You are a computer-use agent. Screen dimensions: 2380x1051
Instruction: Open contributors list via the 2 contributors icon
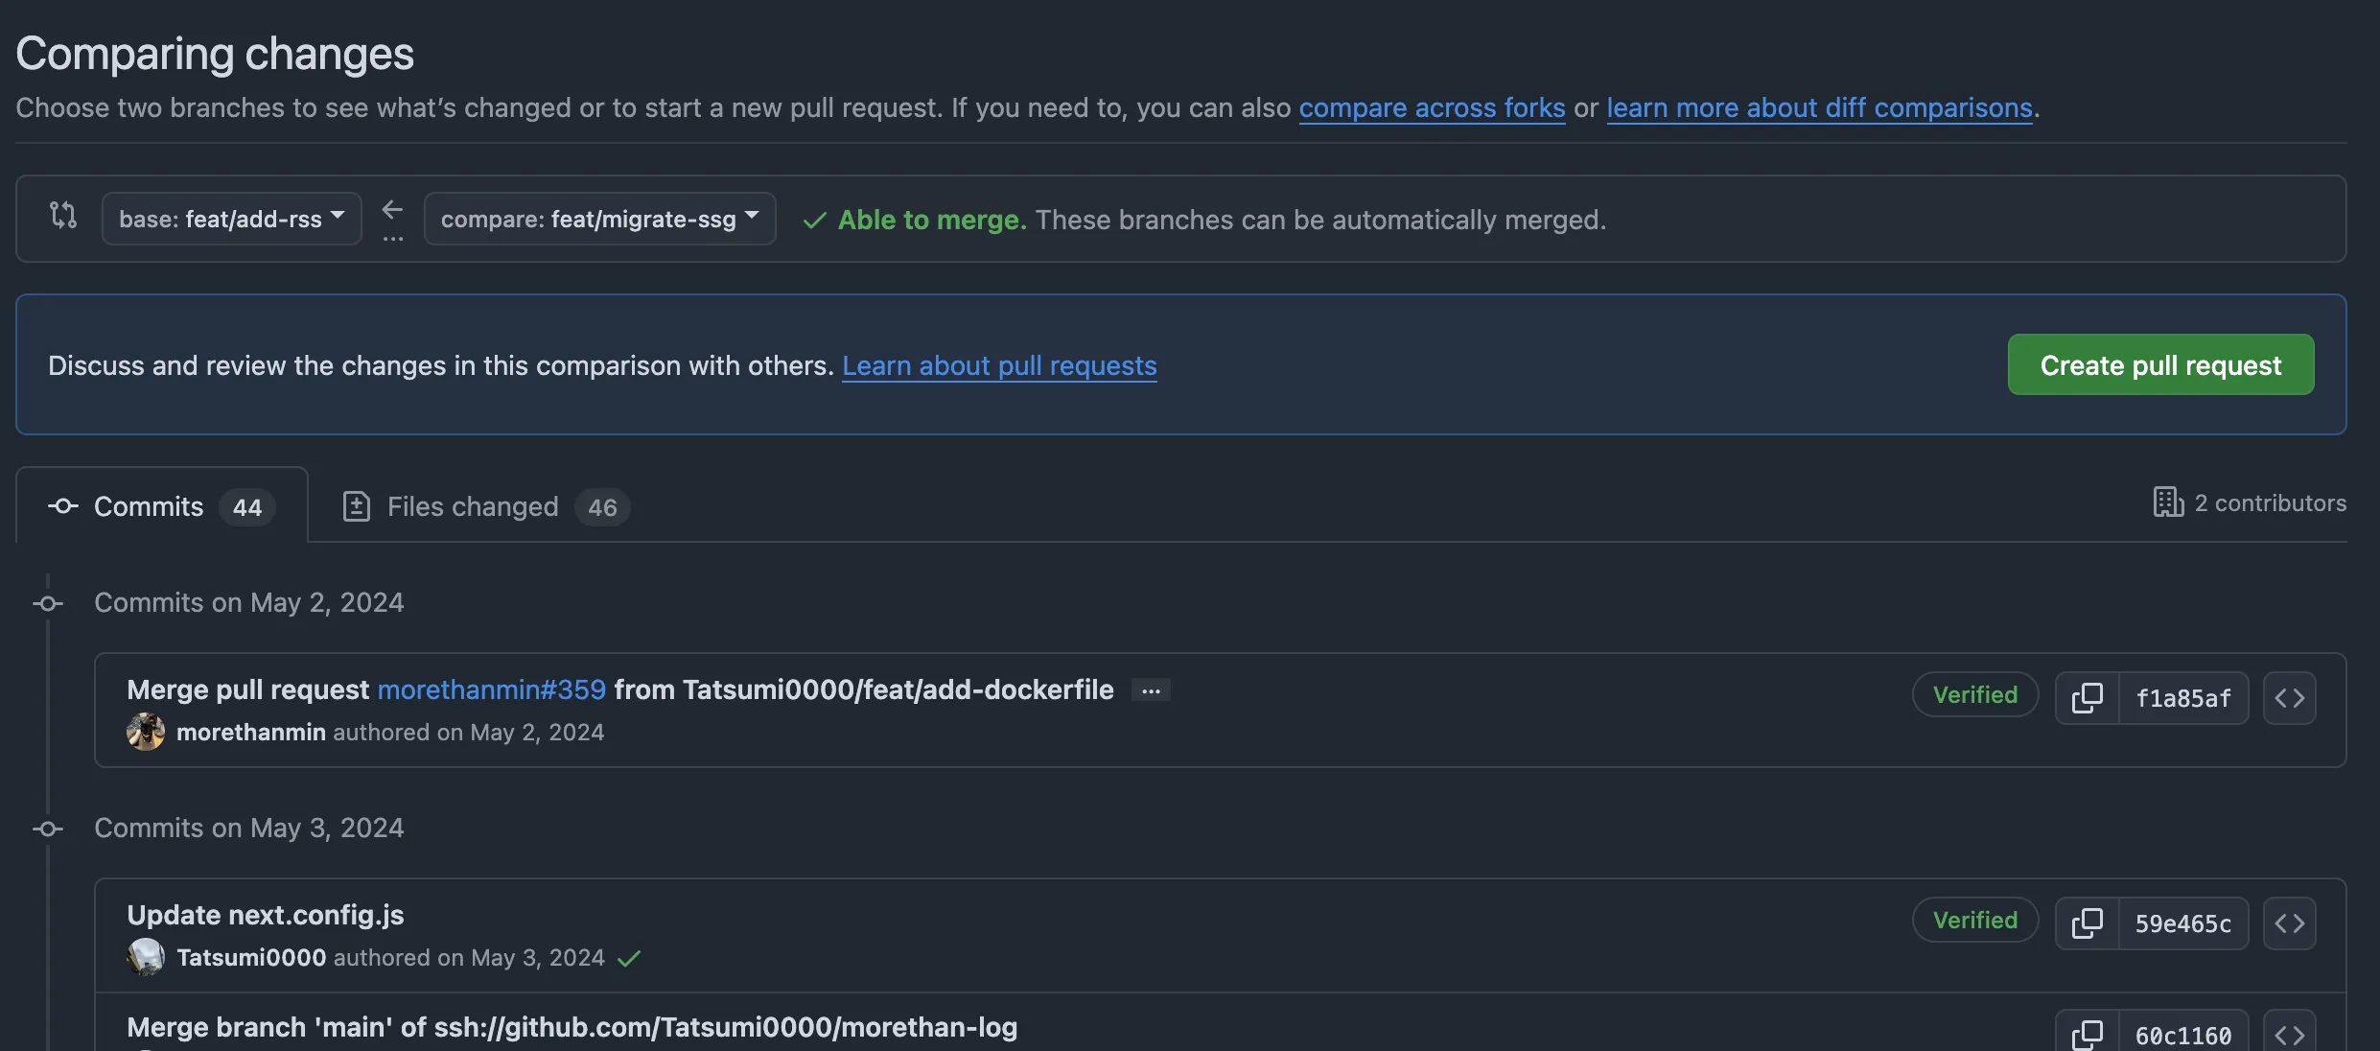(2166, 502)
